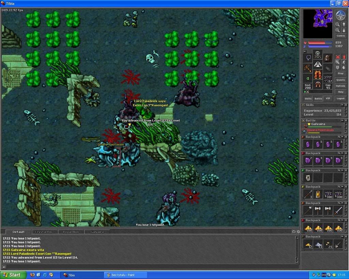Toggle the chat volume icon left of the input line
The height and width of the screenshot is (279, 349).
pyautogui.click(x=4, y=267)
